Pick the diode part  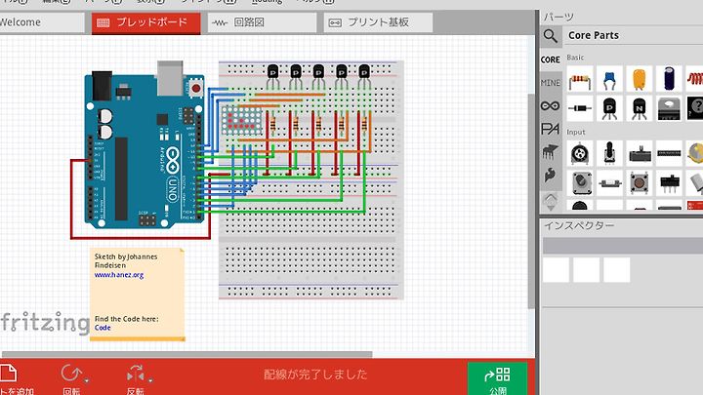pyautogui.click(x=580, y=108)
